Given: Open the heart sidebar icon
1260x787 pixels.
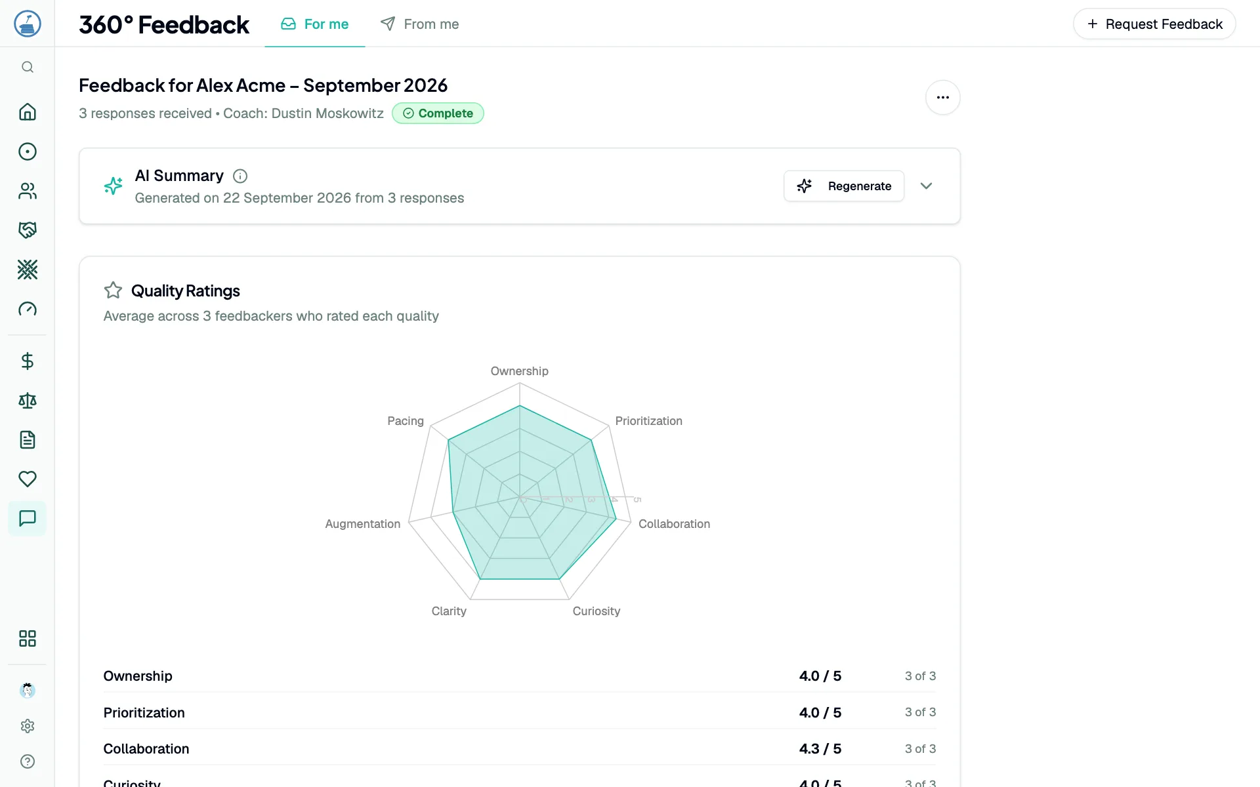Looking at the screenshot, I should (28, 479).
